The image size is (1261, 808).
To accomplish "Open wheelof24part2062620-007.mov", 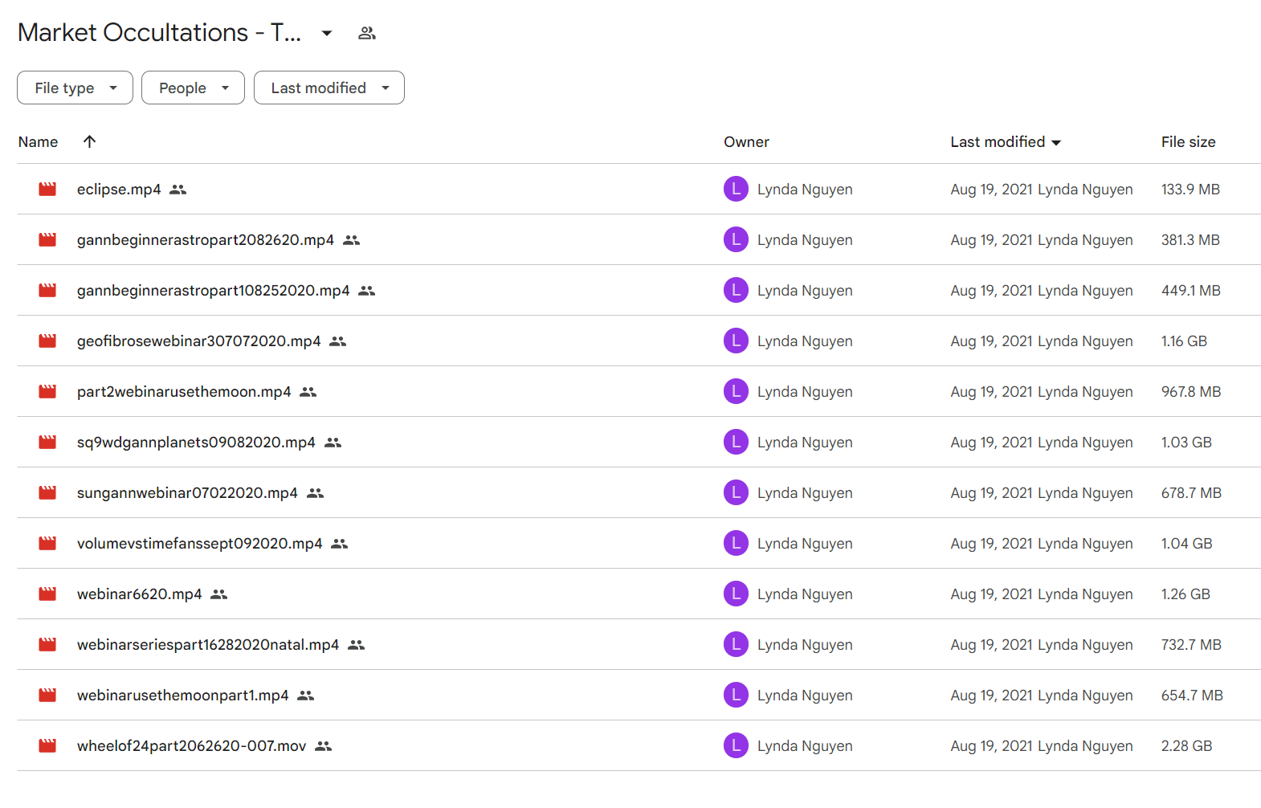I will [192, 746].
